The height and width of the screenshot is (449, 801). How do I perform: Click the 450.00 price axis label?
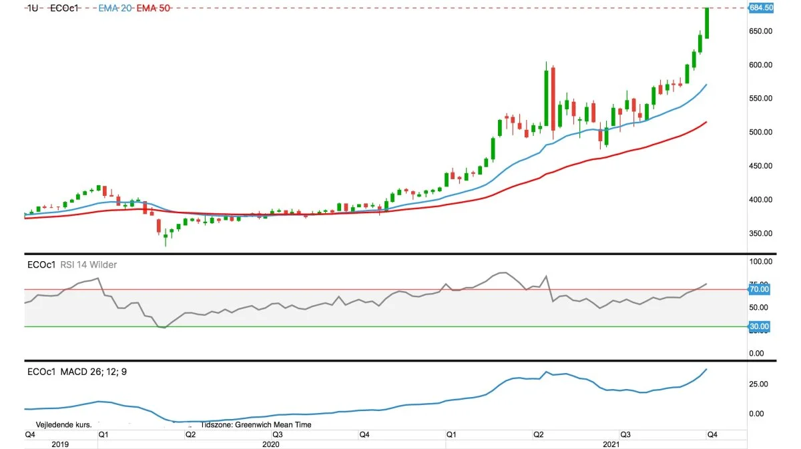(761, 166)
